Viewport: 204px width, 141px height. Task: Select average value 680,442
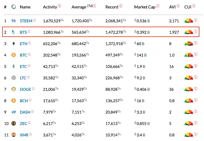[x=79, y=44]
